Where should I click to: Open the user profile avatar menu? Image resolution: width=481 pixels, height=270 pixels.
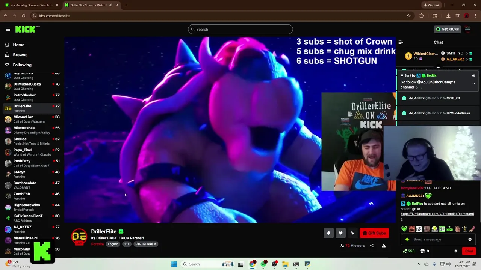tap(467, 29)
